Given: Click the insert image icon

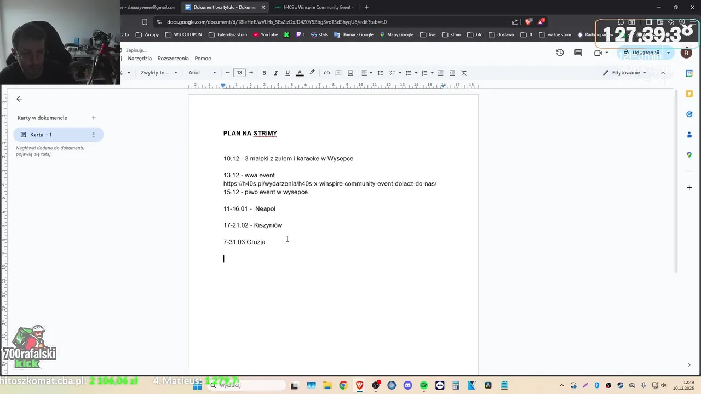Looking at the screenshot, I should [350, 73].
